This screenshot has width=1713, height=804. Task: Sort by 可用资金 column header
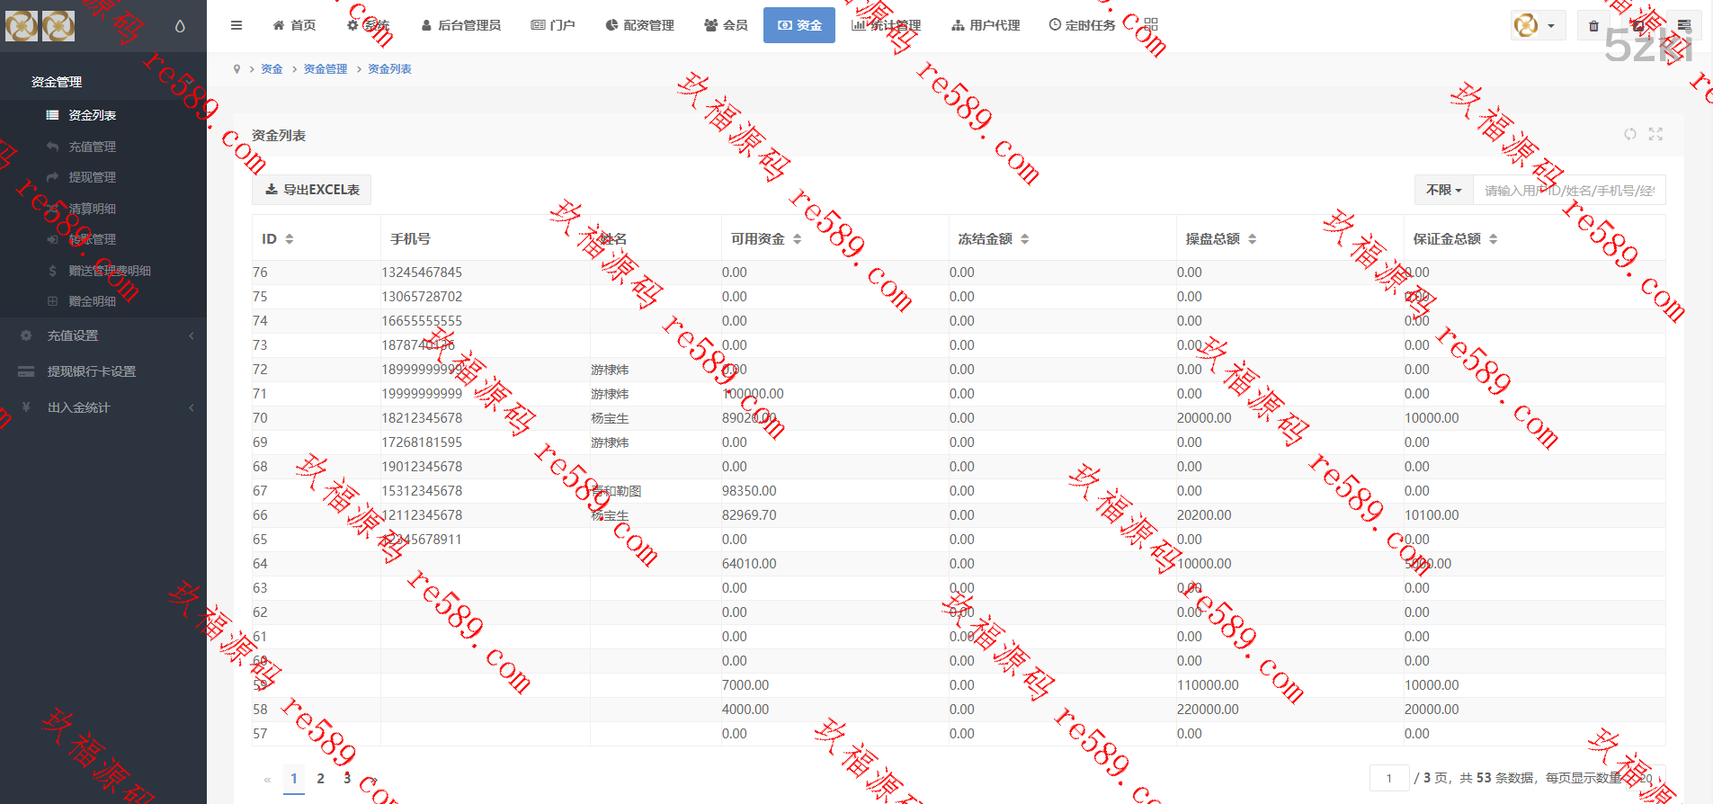(765, 239)
